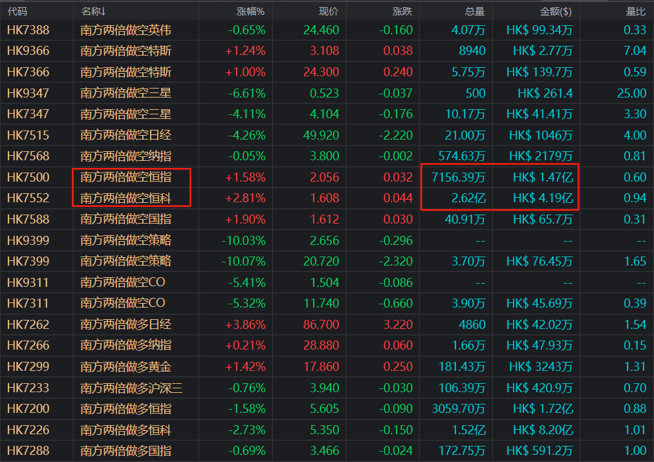Click the 名称↓ column header

coord(93,11)
